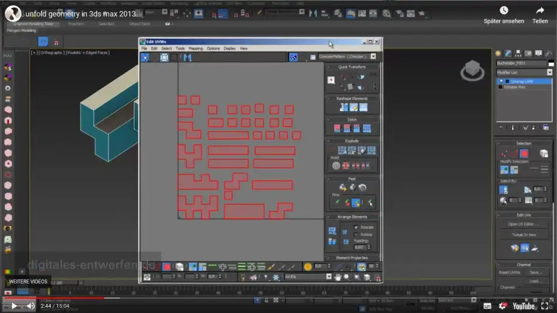
Task: Click the Reset Peel icon
Action: coord(362,187)
